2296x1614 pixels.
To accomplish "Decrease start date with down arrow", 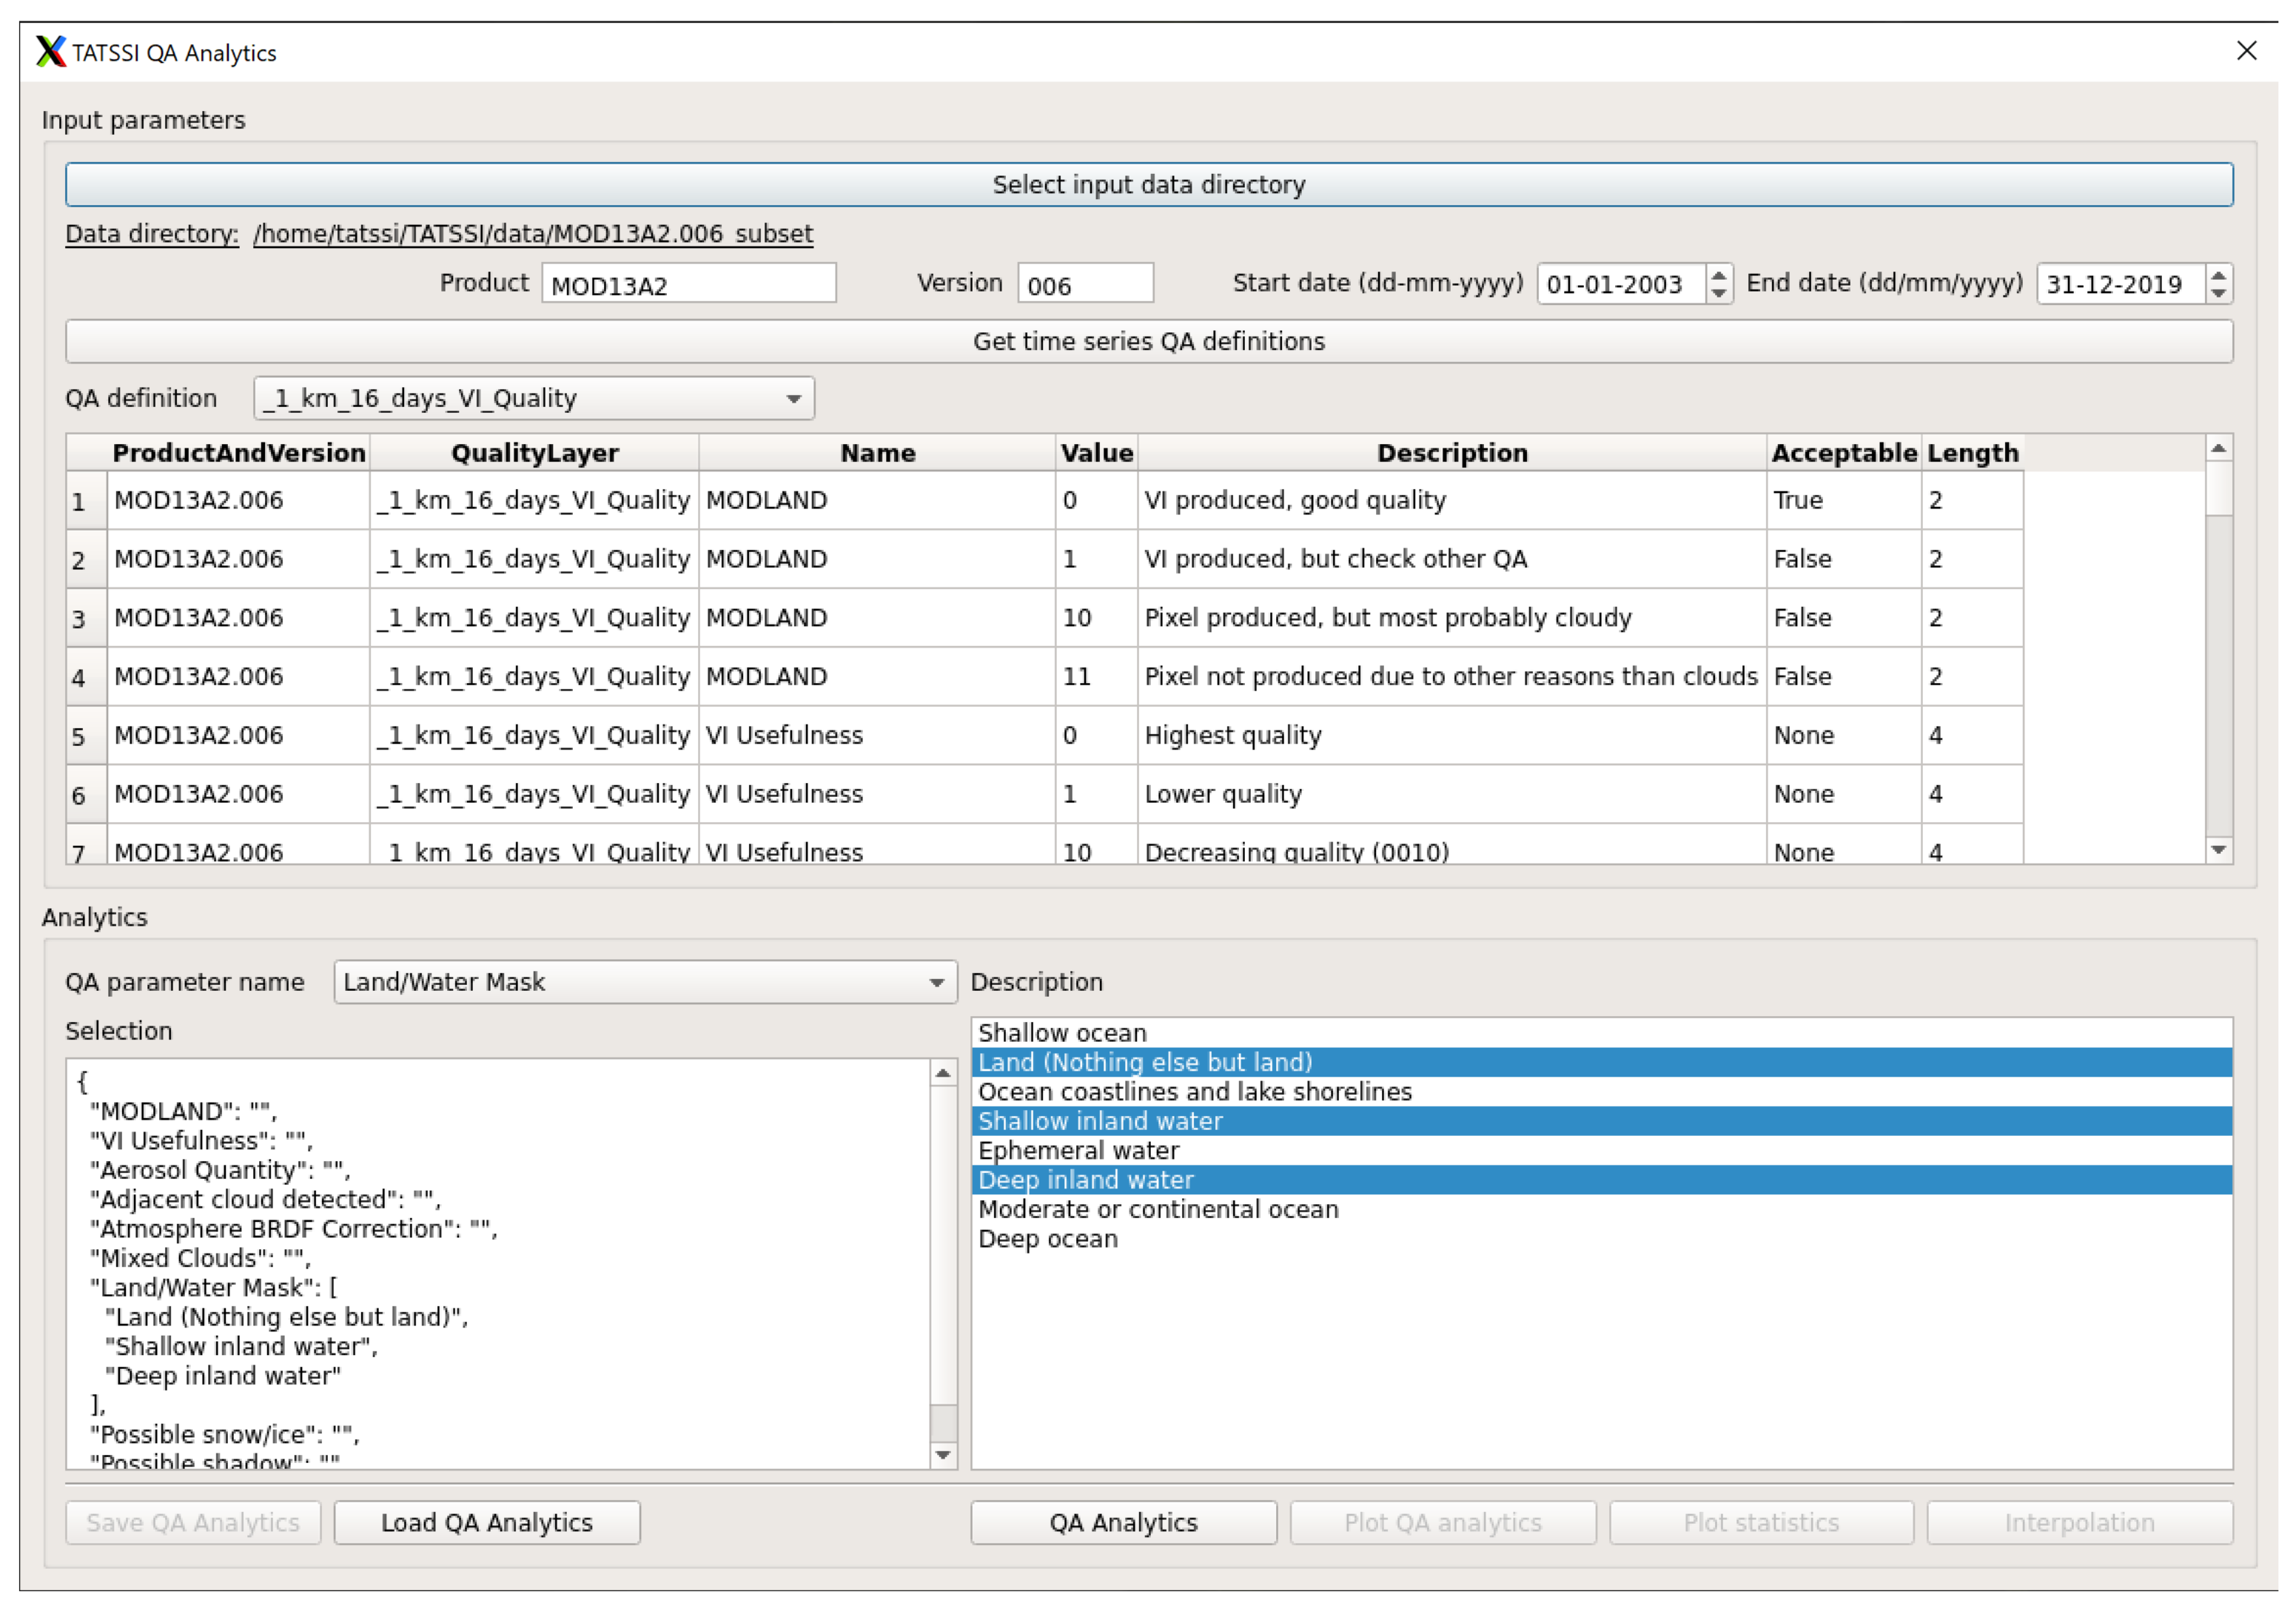I will (1718, 294).
